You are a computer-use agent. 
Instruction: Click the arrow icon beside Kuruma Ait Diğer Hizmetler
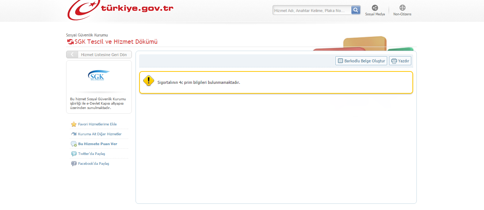[x=74, y=134]
